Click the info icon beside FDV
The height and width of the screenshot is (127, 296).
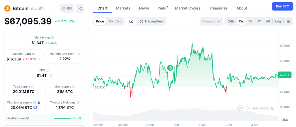48,70
